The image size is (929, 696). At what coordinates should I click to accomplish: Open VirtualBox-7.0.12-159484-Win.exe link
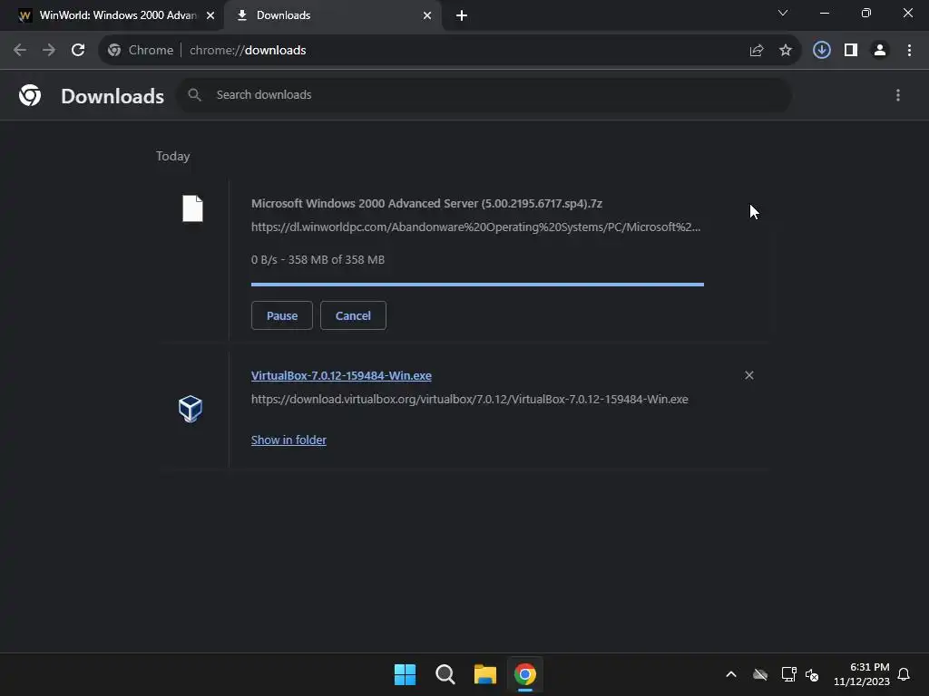pyautogui.click(x=341, y=376)
